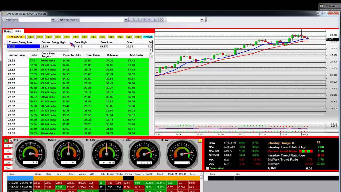The image size is (341, 192).
Task: Click the 1/11/2011 date button
Action: (16, 37)
